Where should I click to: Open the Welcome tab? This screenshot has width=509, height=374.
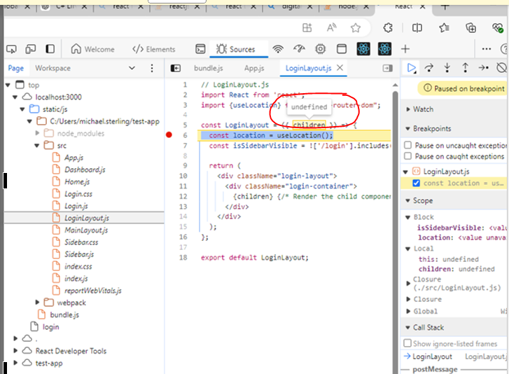coord(92,49)
